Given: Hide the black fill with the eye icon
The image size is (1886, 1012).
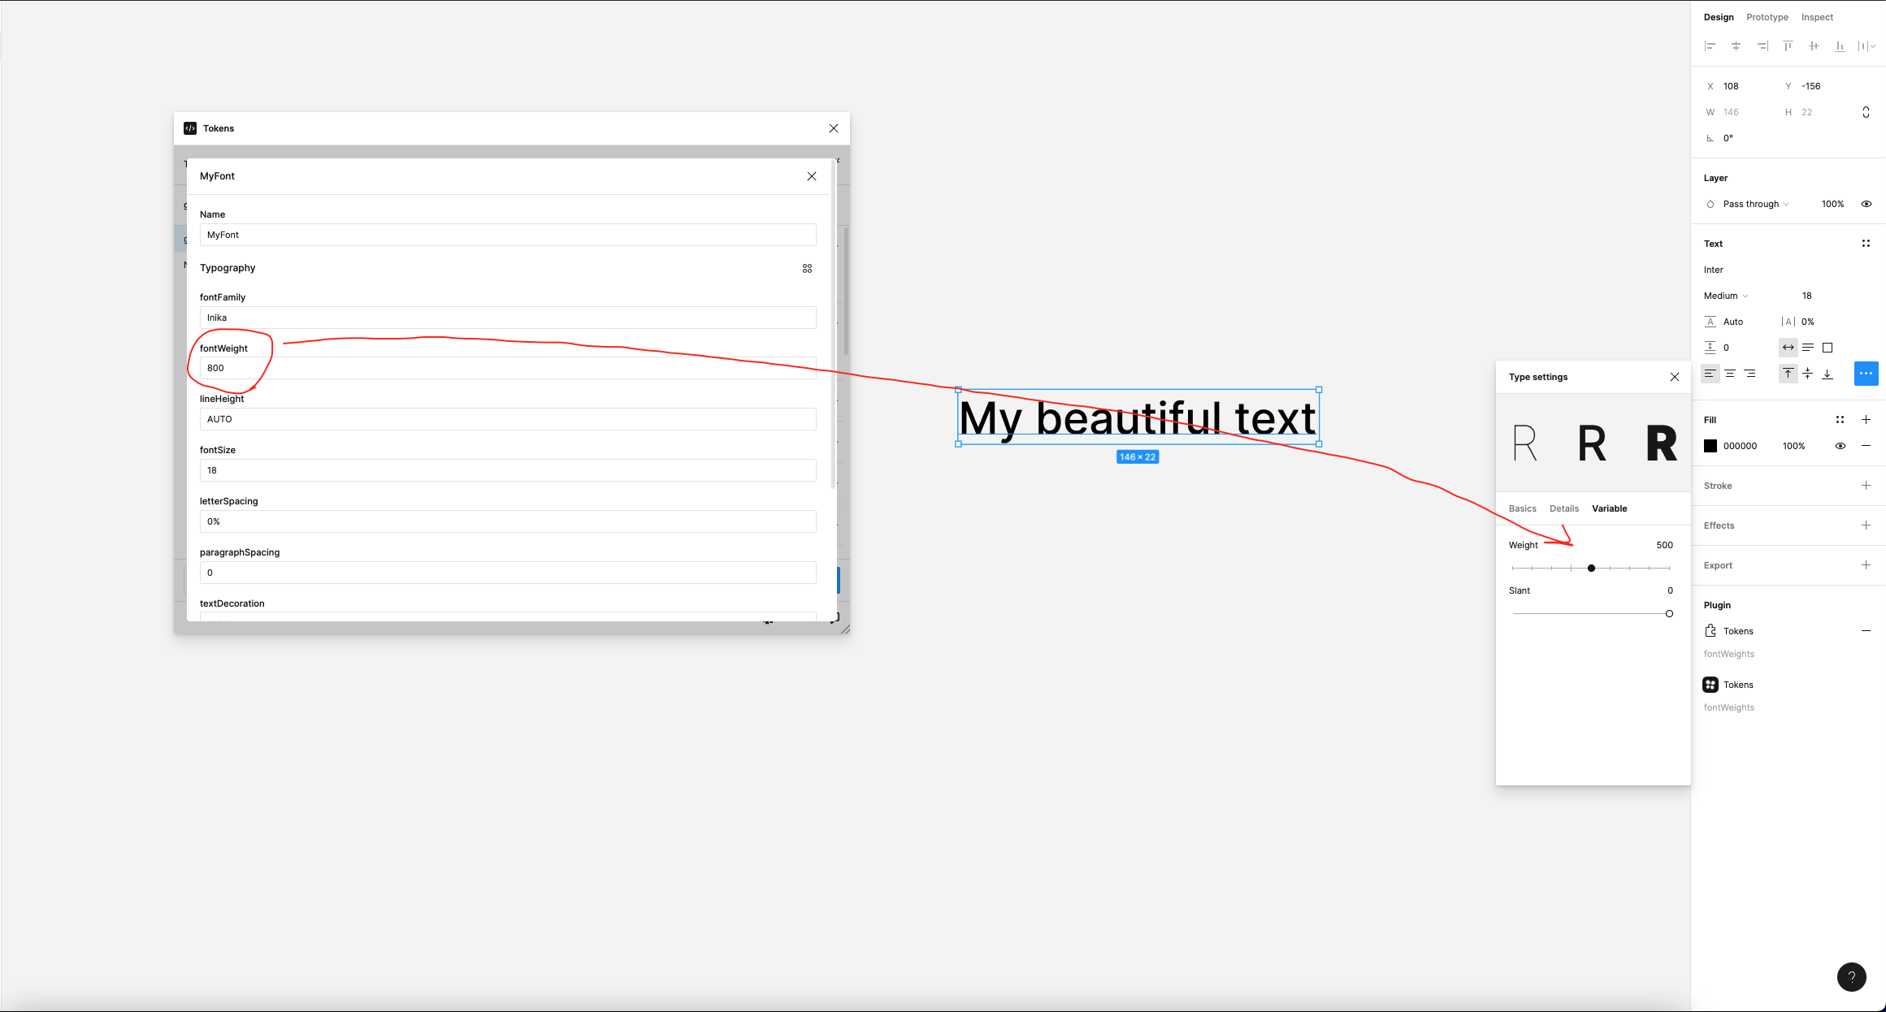Looking at the screenshot, I should (1840, 446).
